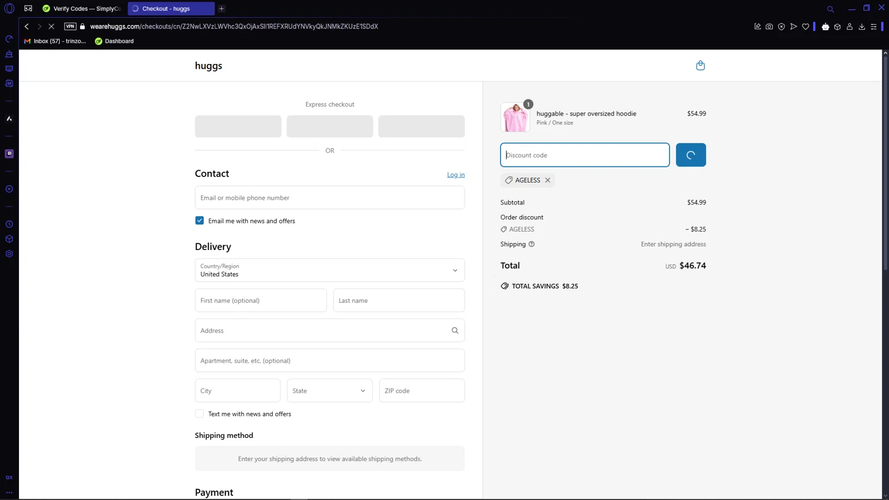Open sidebar three-dots setup menu

click(9, 492)
